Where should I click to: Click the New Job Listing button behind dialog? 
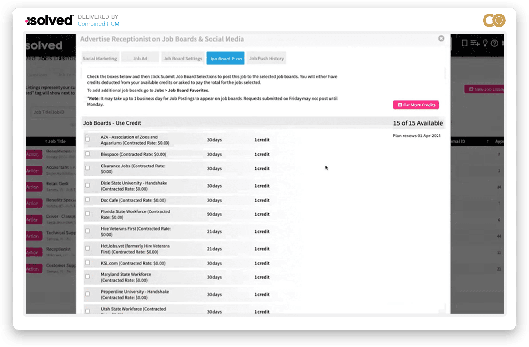[x=484, y=89]
